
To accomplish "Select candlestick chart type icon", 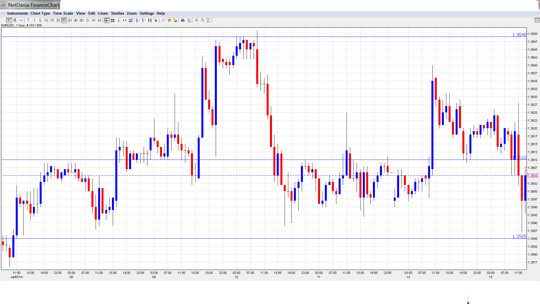I will [9, 20].
